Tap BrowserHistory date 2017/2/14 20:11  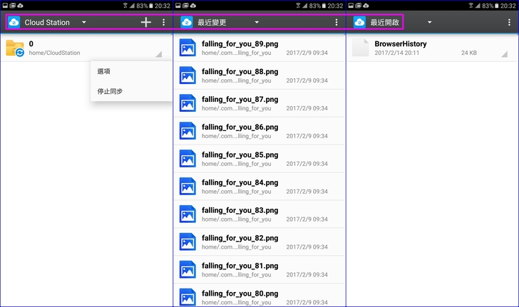click(397, 53)
